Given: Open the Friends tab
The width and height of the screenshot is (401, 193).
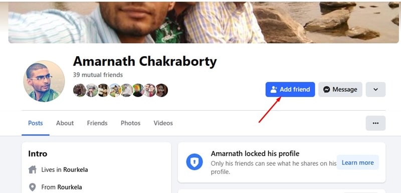Looking at the screenshot, I should point(97,123).
